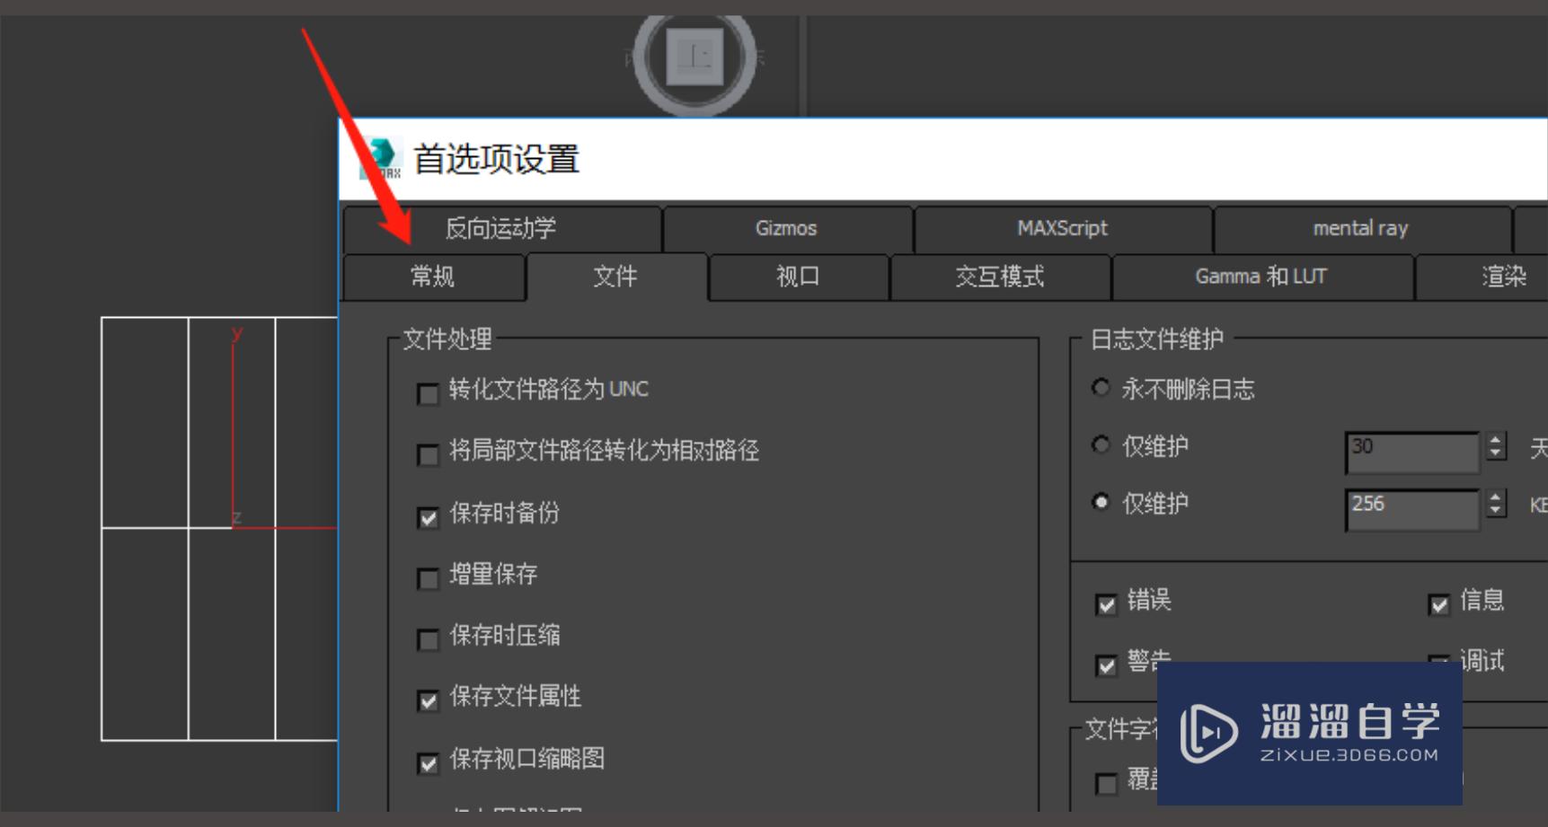Select 仅维护 radio button for 256 KB
Image resolution: width=1548 pixels, height=827 pixels.
tap(1101, 502)
